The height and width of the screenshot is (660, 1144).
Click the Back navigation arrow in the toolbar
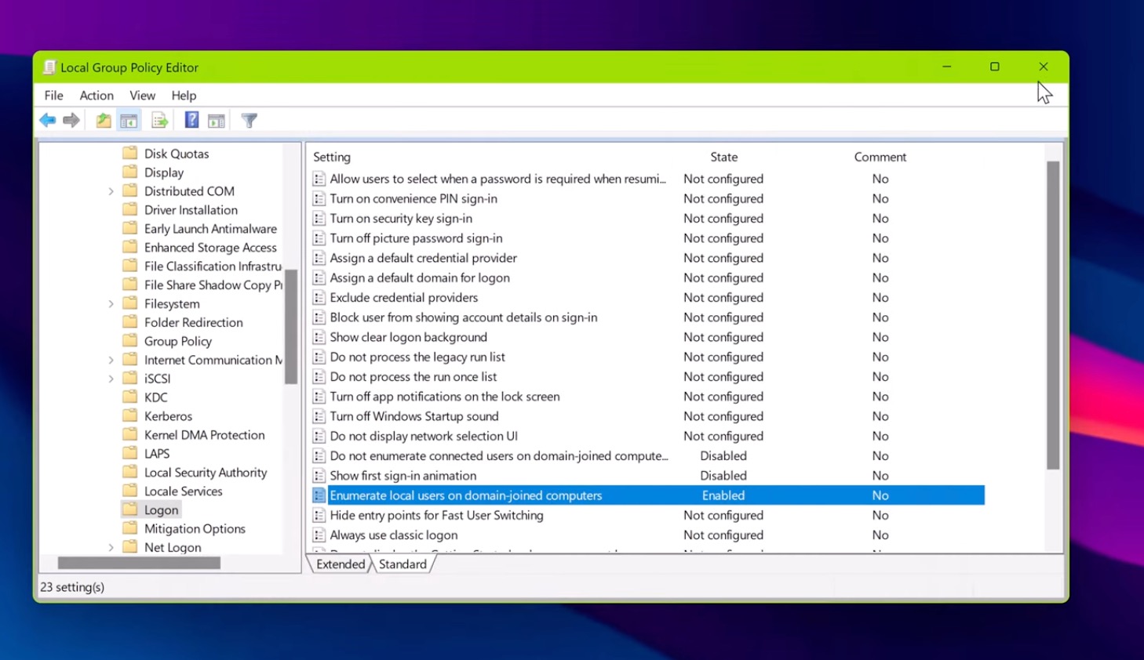(47, 120)
